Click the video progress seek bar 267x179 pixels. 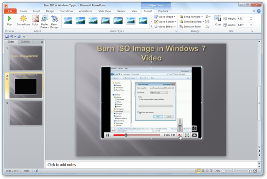click(137, 135)
